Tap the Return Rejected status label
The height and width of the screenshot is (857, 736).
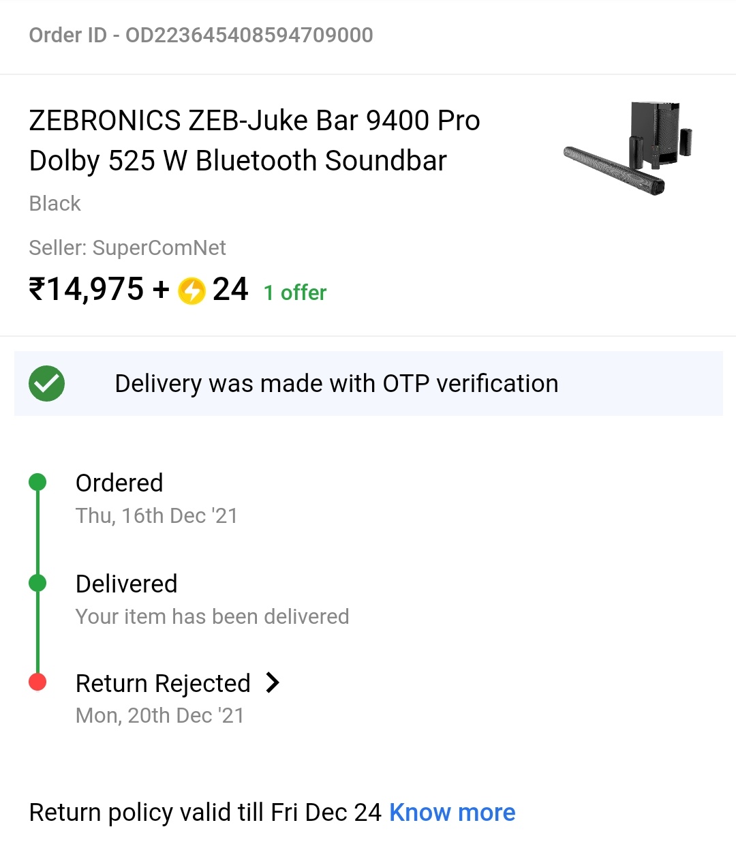coord(163,683)
